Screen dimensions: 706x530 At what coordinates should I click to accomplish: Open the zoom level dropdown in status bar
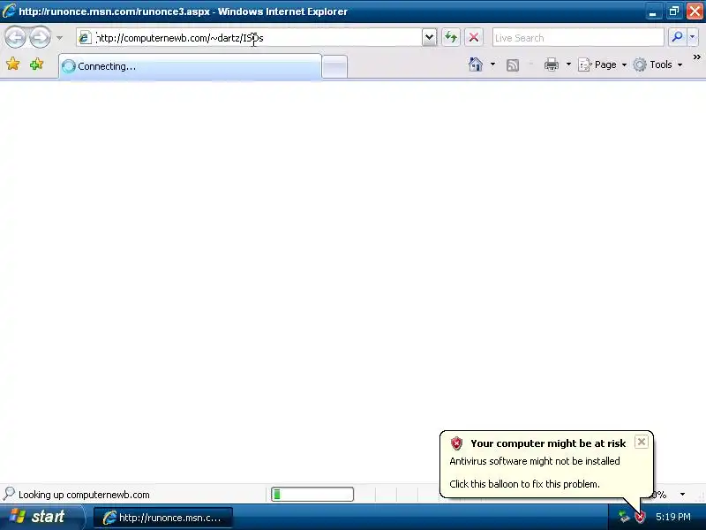[x=682, y=495]
